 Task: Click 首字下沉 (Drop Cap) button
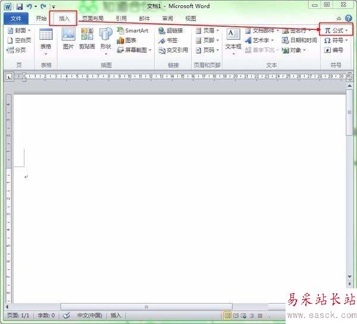pyautogui.click(x=262, y=50)
